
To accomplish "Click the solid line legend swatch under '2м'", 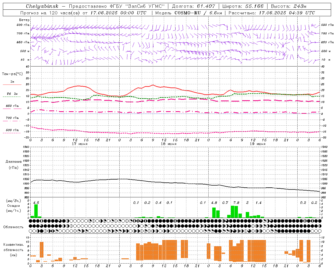I will [x=12, y=85].
